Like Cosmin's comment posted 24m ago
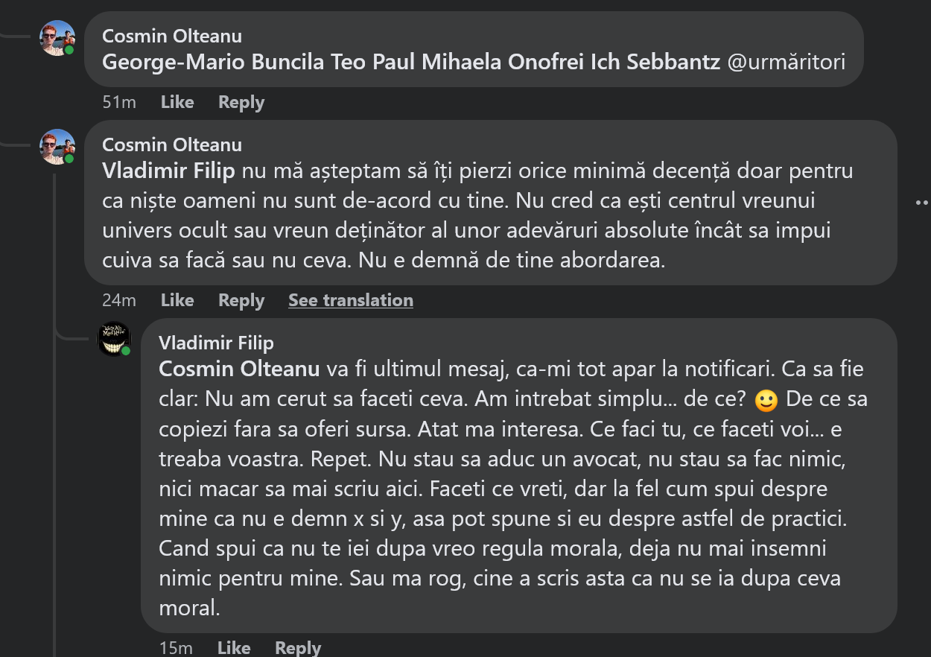This screenshot has width=931, height=657. [177, 300]
